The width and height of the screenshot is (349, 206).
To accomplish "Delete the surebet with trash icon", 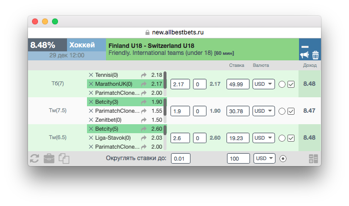I will pyautogui.click(x=315, y=55).
